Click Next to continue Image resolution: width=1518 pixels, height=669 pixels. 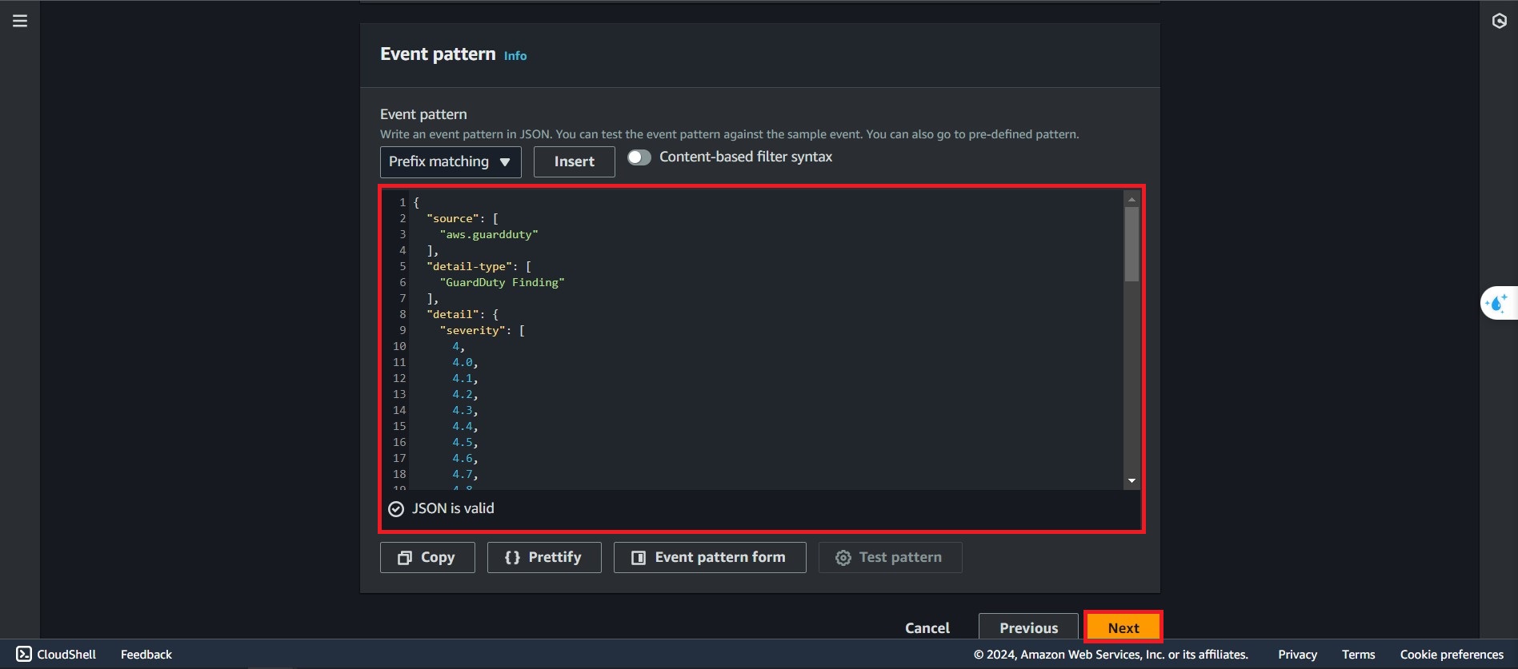pos(1123,627)
